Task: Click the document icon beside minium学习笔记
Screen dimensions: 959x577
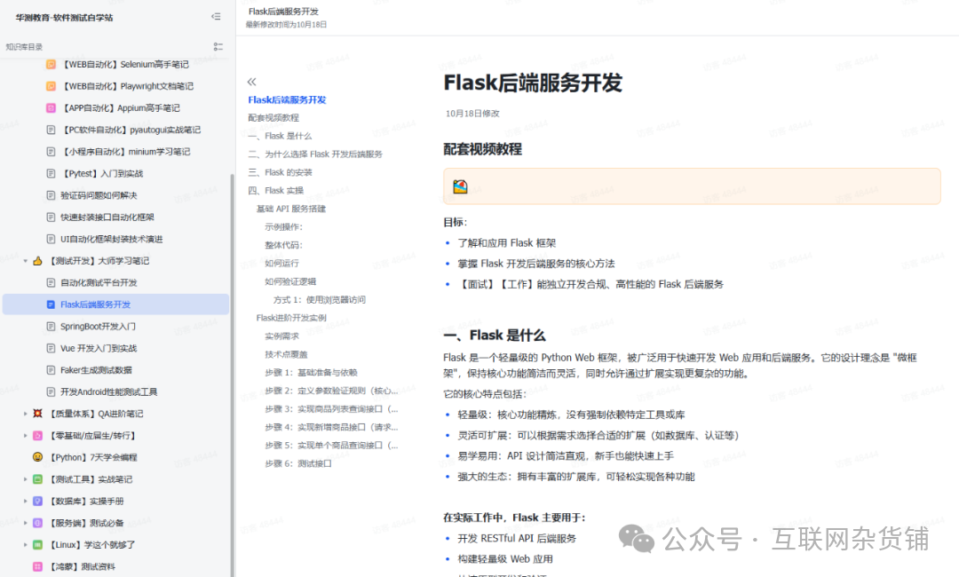Action: tap(51, 152)
